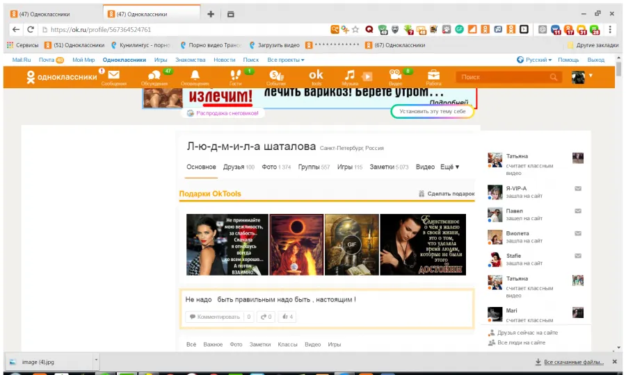Expand the Ещё profile menu
The image size is (626, 375).
click(x=449, y=167)
